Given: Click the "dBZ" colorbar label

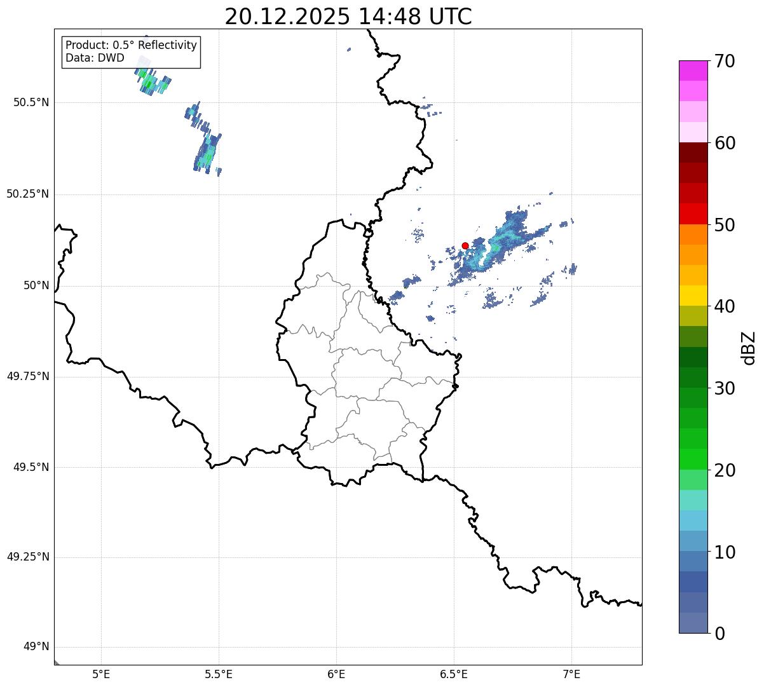Looking at the screenshot, I should coord(749,348).
